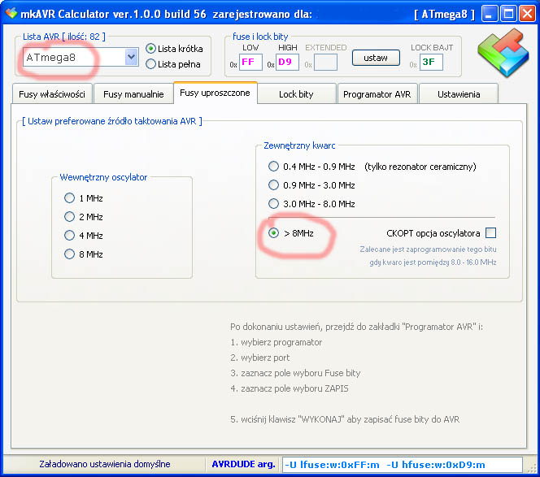The image size is (540, 477).
Task: Enable CKOPT opcja oscylatora checkbox
Action: (x=490, y=233)
